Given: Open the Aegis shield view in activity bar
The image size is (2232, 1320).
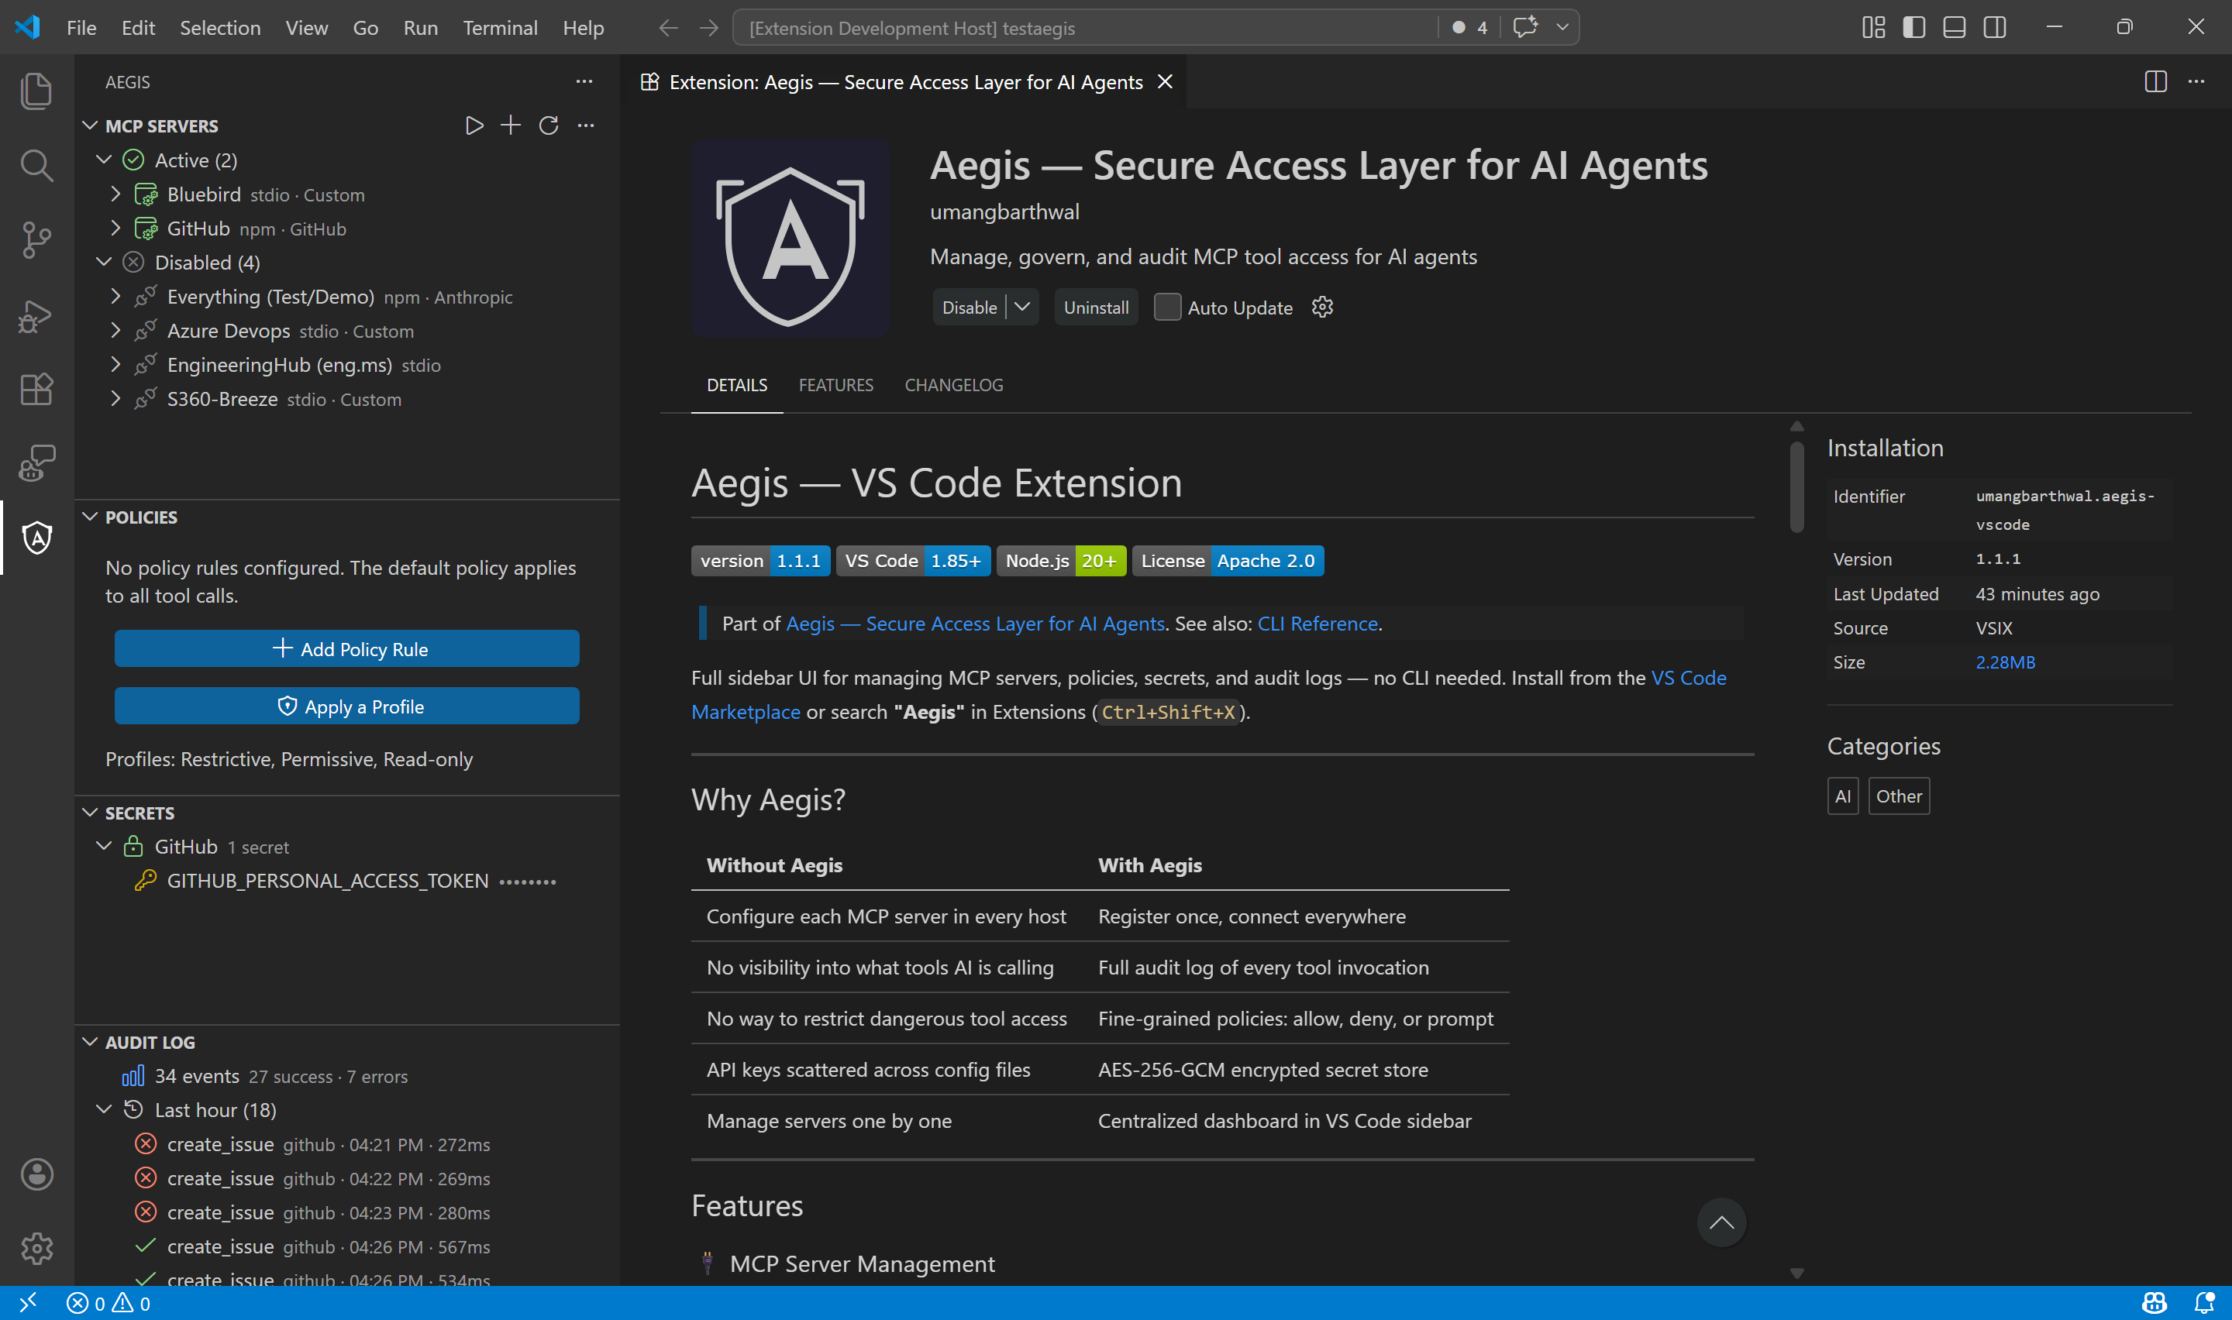Looking at the screenshot, I should (36, 538).
